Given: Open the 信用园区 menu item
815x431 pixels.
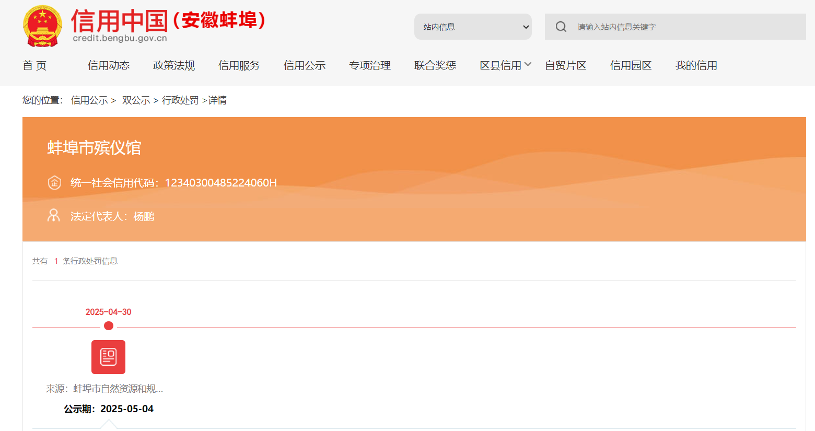Looking at the screenshot, I should pos(631,65).
